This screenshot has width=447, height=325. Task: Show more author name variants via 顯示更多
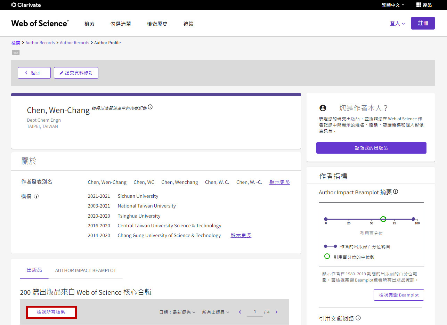pos(279,182)
